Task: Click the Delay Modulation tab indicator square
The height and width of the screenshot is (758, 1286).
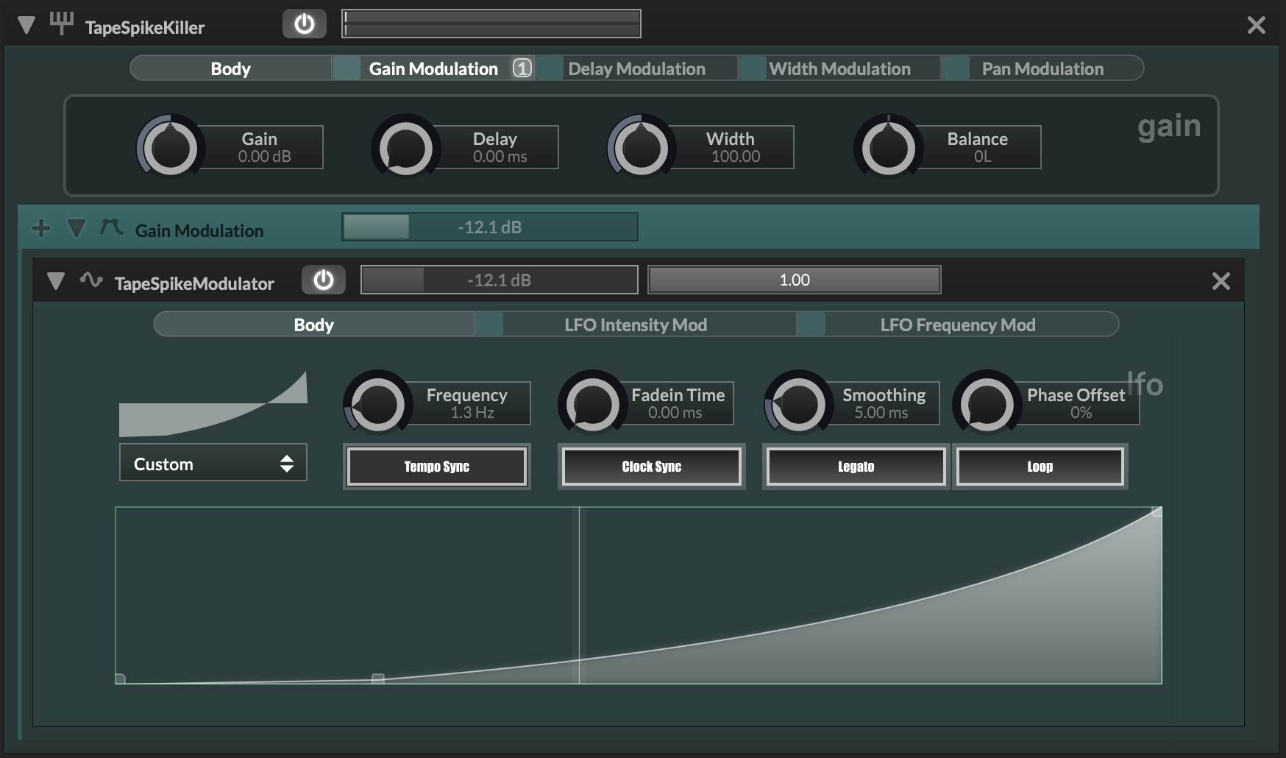Action: click(x=550, y=68)
